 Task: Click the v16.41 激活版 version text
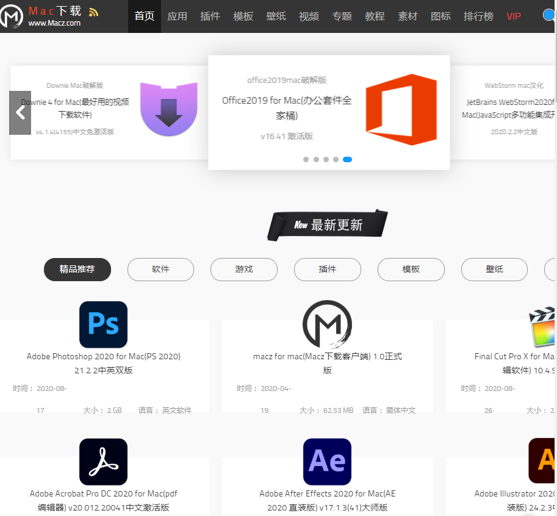point(287,137)
